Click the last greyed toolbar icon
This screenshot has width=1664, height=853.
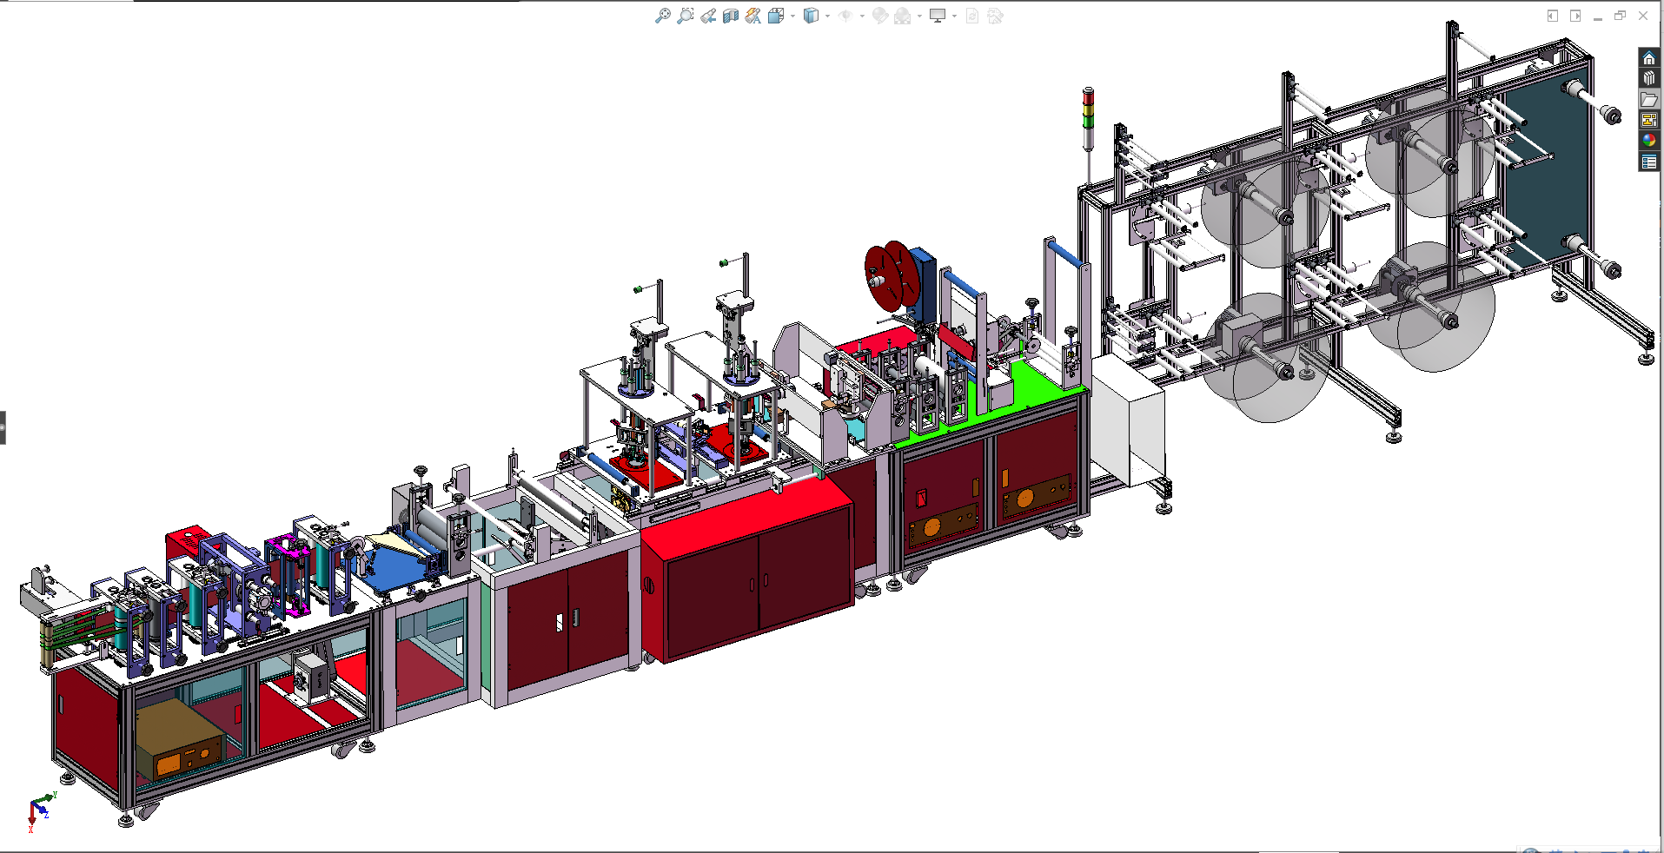coord(995,16)
